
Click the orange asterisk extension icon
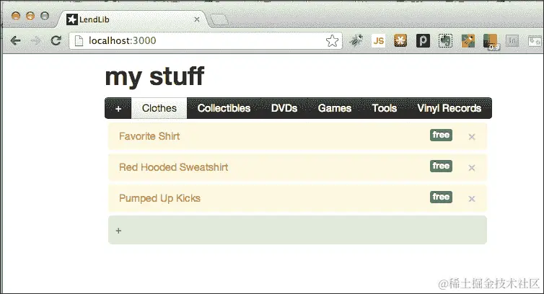coord(400,41)
